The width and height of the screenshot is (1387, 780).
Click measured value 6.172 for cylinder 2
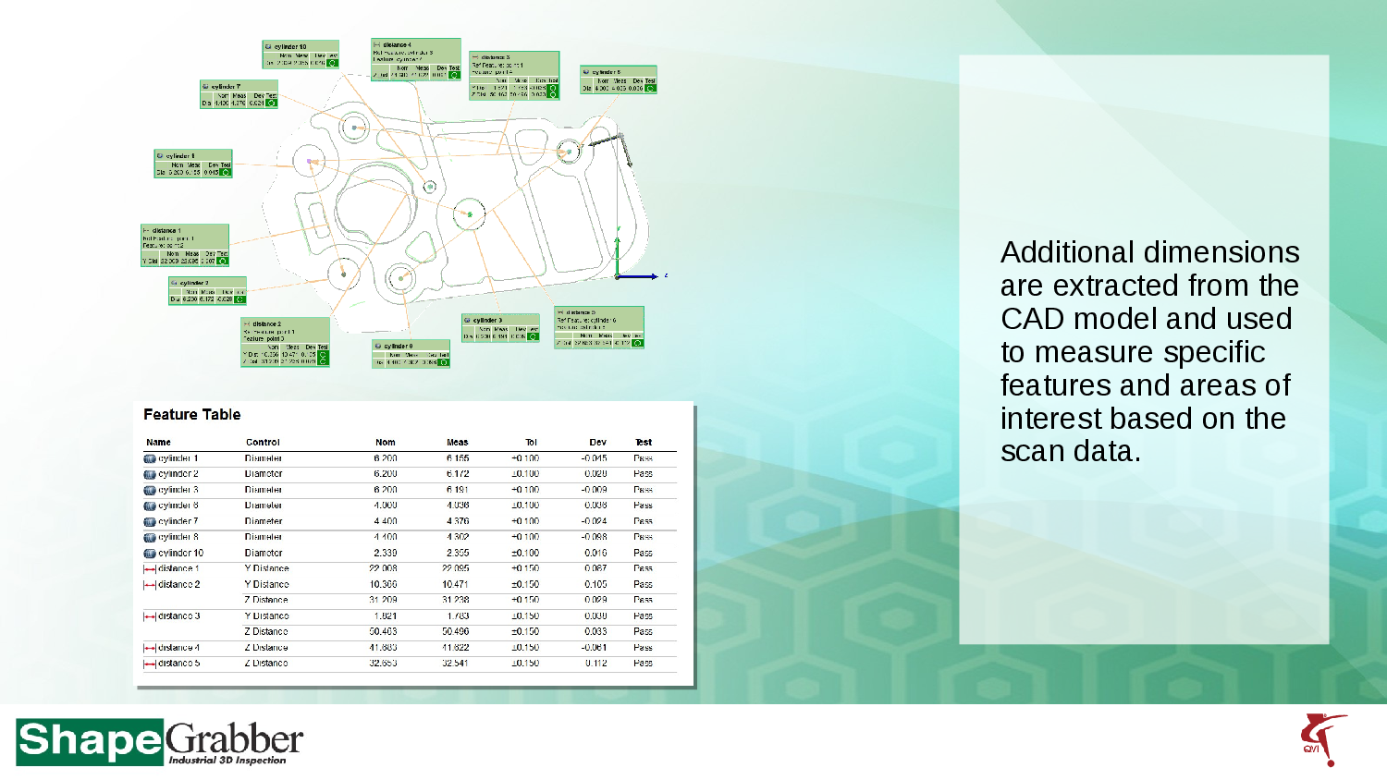[458, 474]
